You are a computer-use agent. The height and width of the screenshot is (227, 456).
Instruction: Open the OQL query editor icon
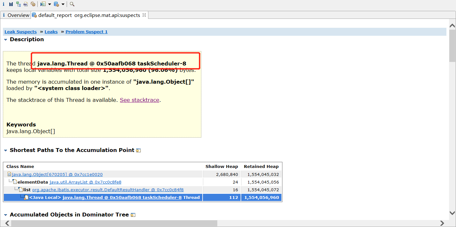tap(26, 4)
